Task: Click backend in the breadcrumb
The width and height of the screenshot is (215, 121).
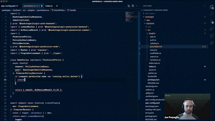Action: click(x=17, y=10)
